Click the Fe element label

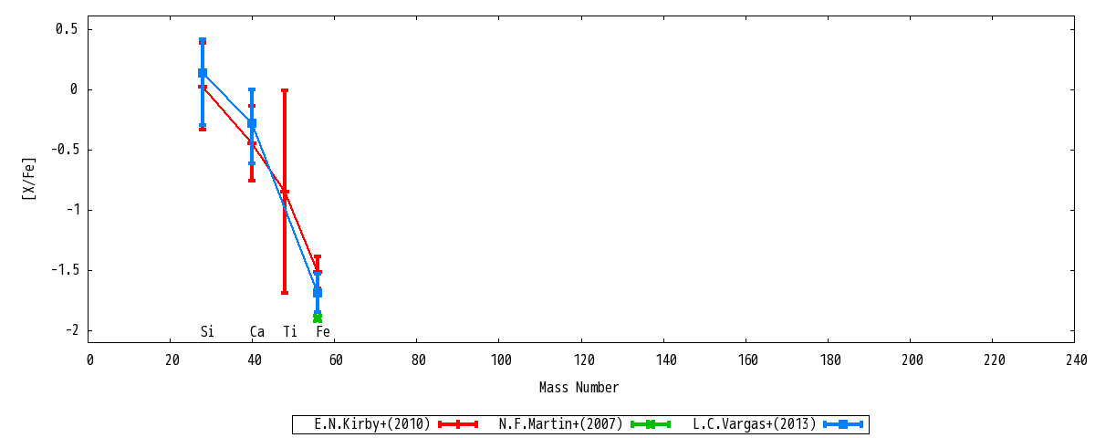(x=323, y=332)
